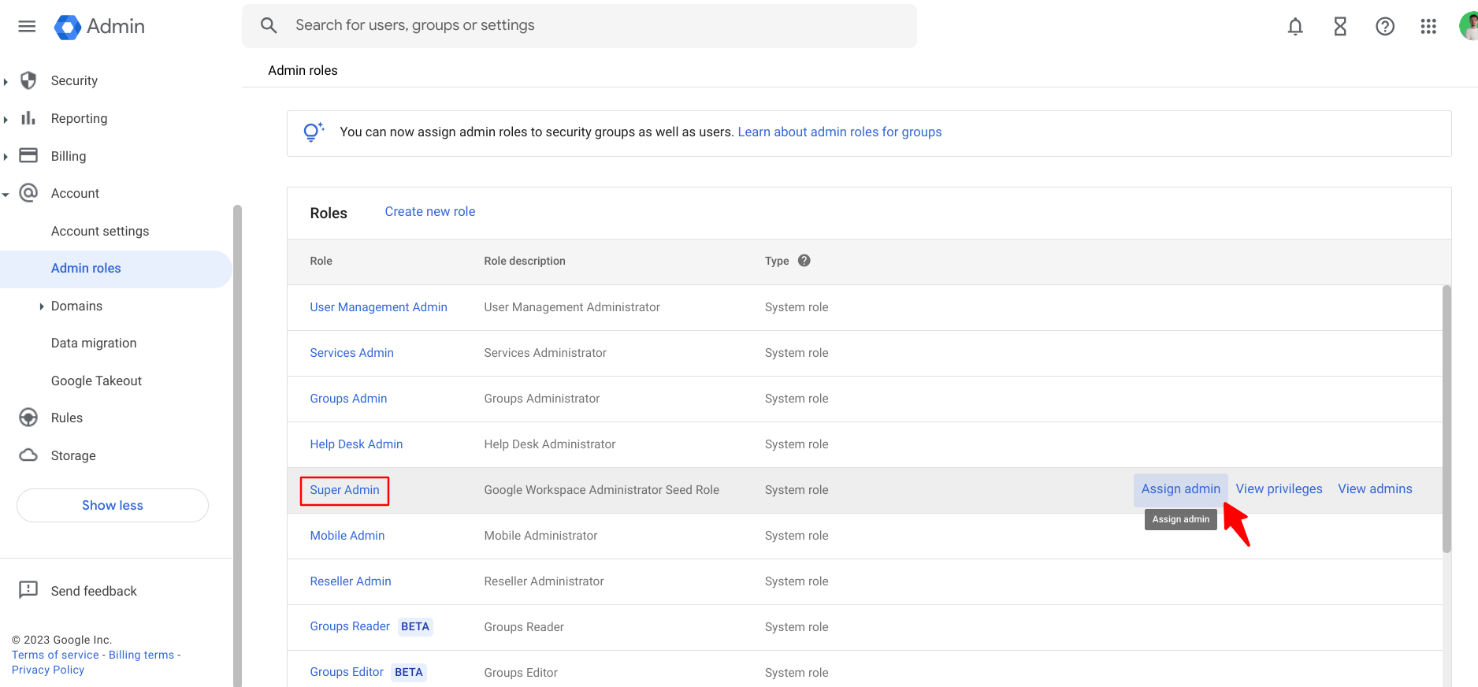This screenshot has width=1478, height=687.
Task: Open the help question mark icon
Action: (x=1385, y=26)
